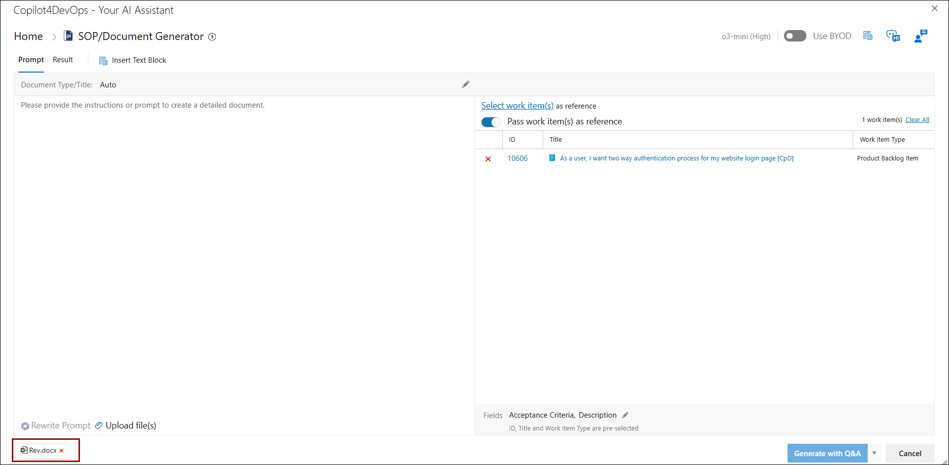Image resolution: width=949 pixels, height=465 pixels.
Task: Remove the attached Rev.docx file
Action: pyautogui.click(x=62, y=451)
